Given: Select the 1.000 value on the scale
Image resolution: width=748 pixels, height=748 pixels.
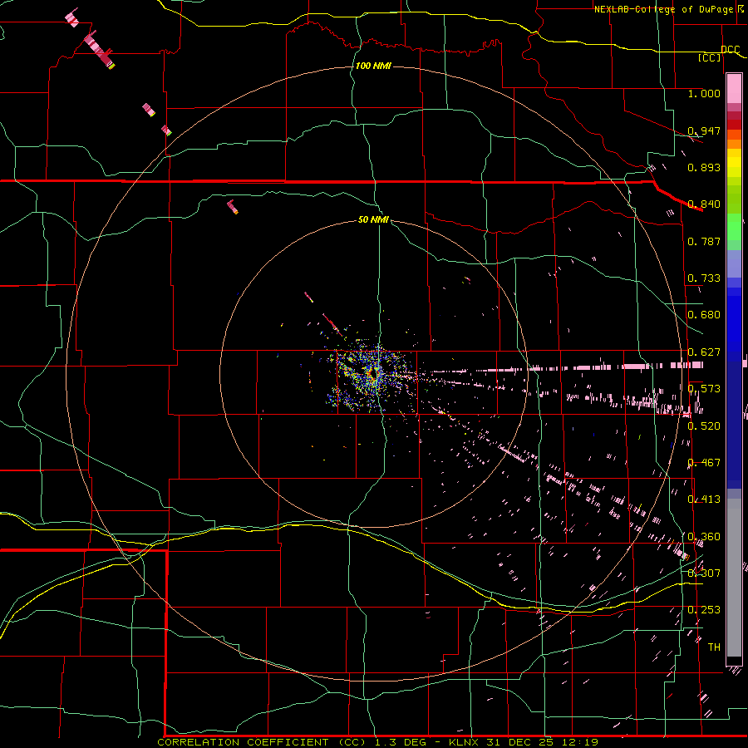Looking at the screenshot, I should (704, 93).
